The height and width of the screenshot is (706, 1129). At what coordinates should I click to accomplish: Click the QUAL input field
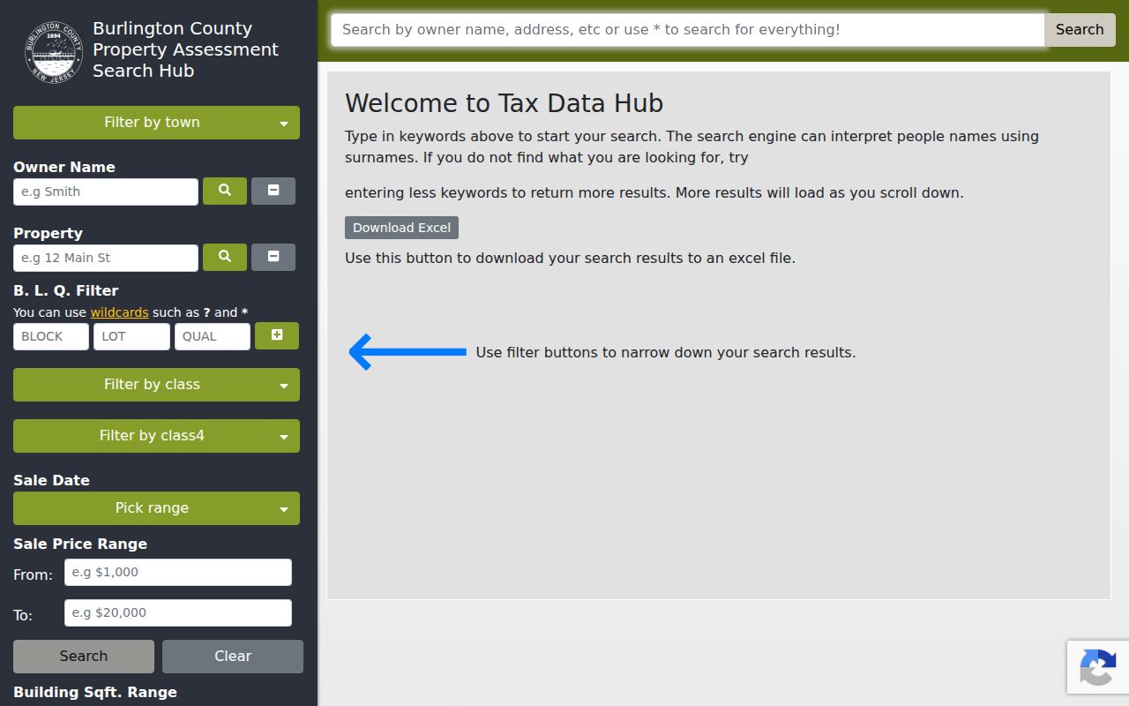213,336
